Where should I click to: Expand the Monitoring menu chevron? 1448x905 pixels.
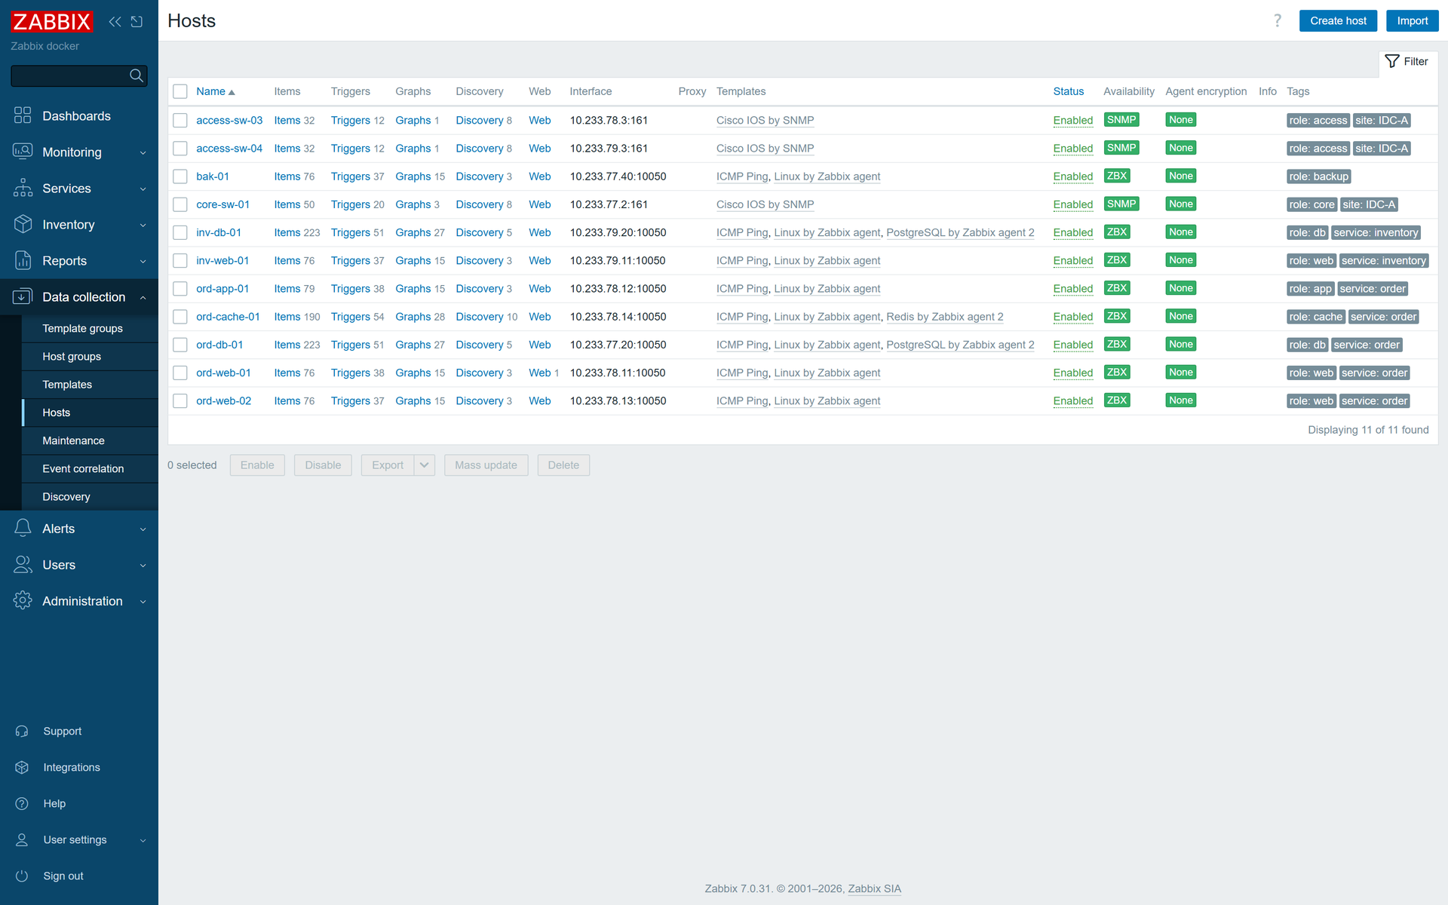coord(143,152)
